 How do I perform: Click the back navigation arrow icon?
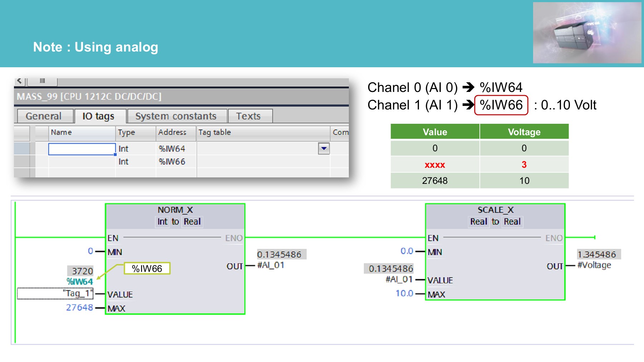coord(20,81)
